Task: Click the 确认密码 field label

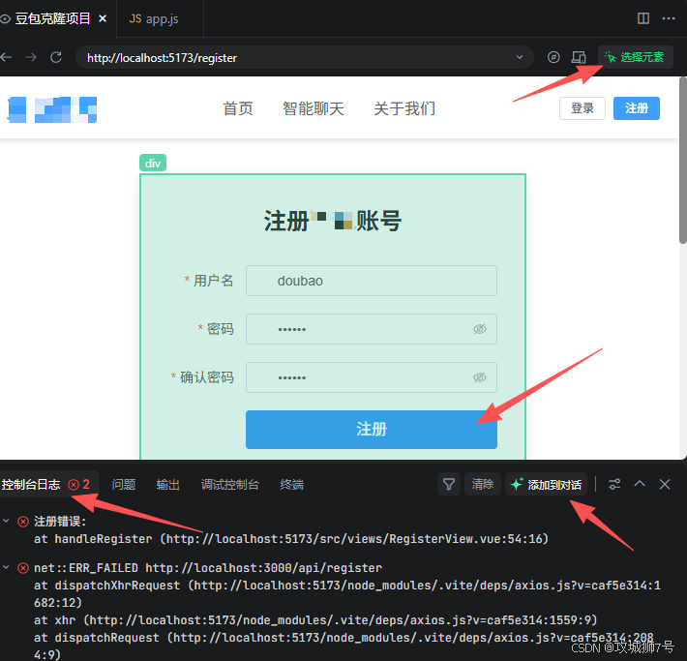Action: click(207, 377)
